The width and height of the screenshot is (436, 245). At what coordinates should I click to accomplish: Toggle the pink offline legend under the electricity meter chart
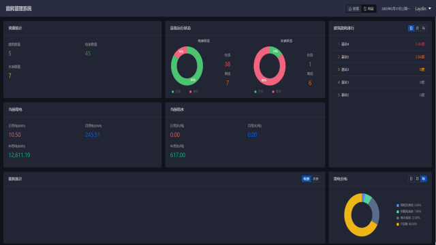click(x=193, y=92)
